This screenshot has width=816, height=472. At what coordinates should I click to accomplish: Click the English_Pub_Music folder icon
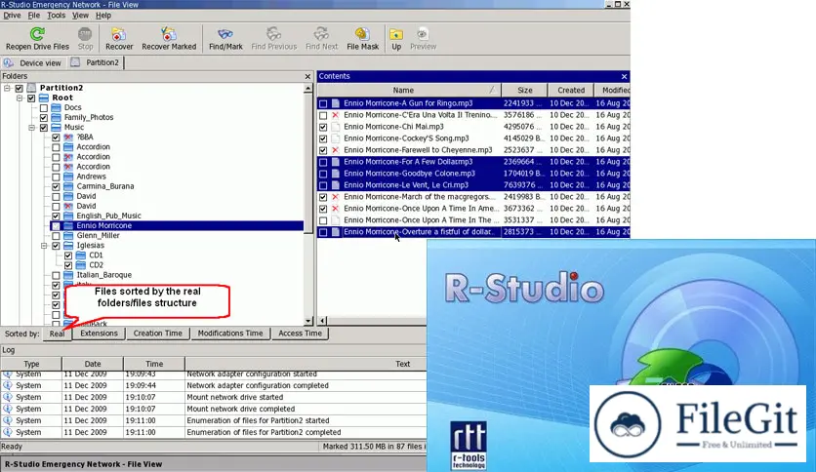point(68,216)
